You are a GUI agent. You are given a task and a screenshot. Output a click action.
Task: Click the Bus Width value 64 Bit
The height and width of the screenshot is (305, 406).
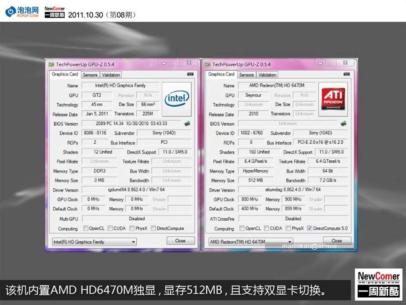tap(328, 171)
